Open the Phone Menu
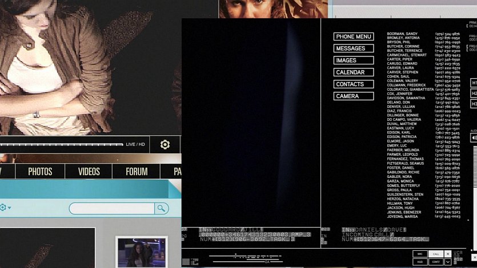 (x=354, y=36)
